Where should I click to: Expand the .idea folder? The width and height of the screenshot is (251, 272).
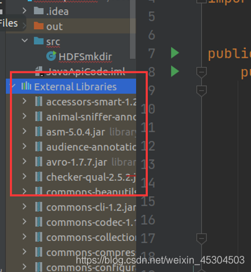click(24, 11)
